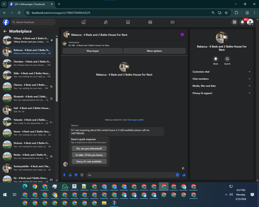Open the emoji picker in message box
The height and width of the screenshot is (207, 259).
point(177,175)
